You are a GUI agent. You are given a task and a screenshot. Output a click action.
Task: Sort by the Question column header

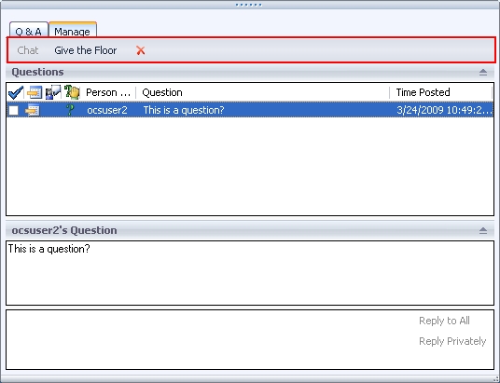(262, 92)
